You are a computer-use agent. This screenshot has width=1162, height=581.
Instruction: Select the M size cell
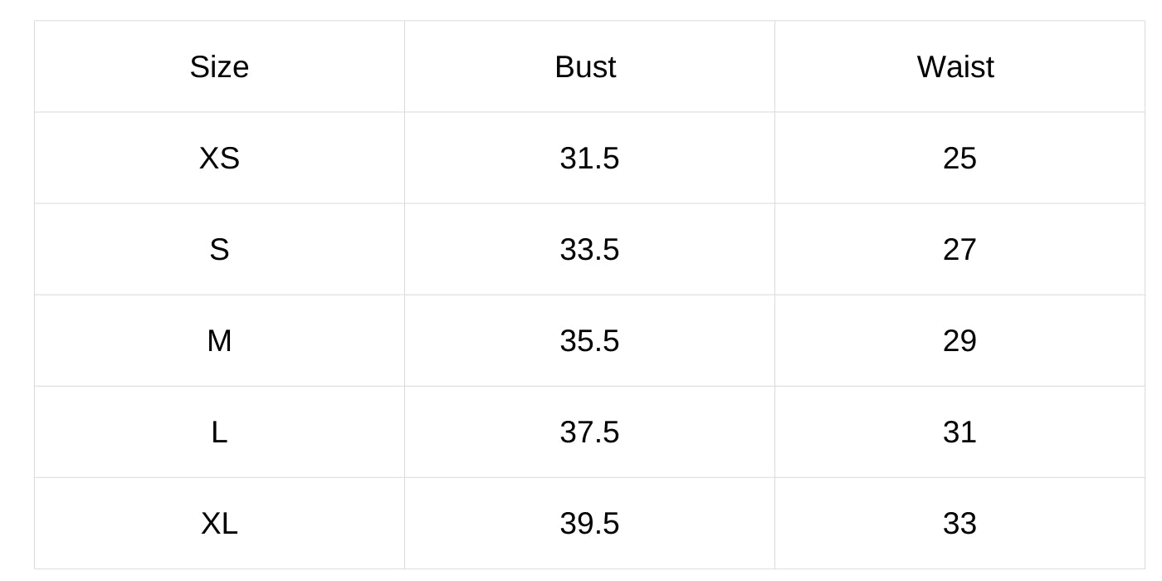click(219, 341)
